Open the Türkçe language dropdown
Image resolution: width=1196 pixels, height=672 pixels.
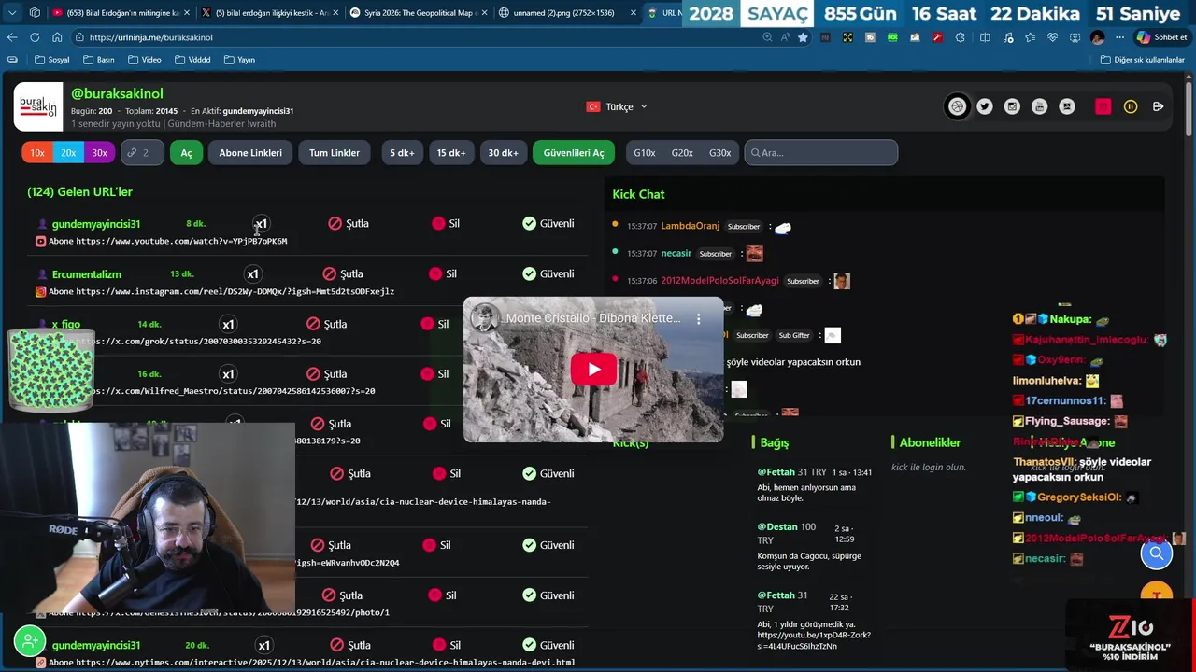(x=617, y=106)
